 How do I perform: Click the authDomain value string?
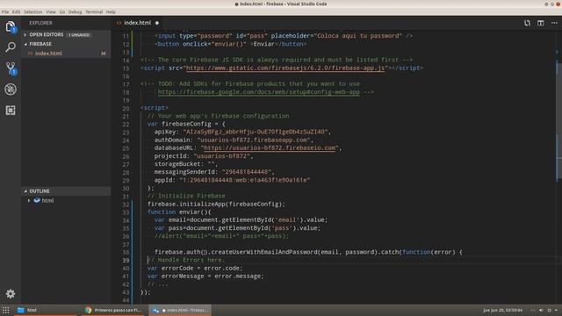(254, 140)
